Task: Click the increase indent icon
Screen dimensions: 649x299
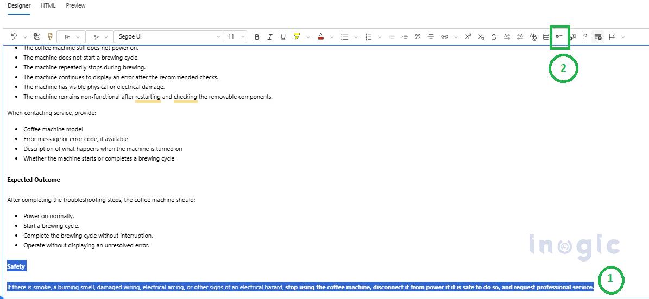Action: [405, 37]
